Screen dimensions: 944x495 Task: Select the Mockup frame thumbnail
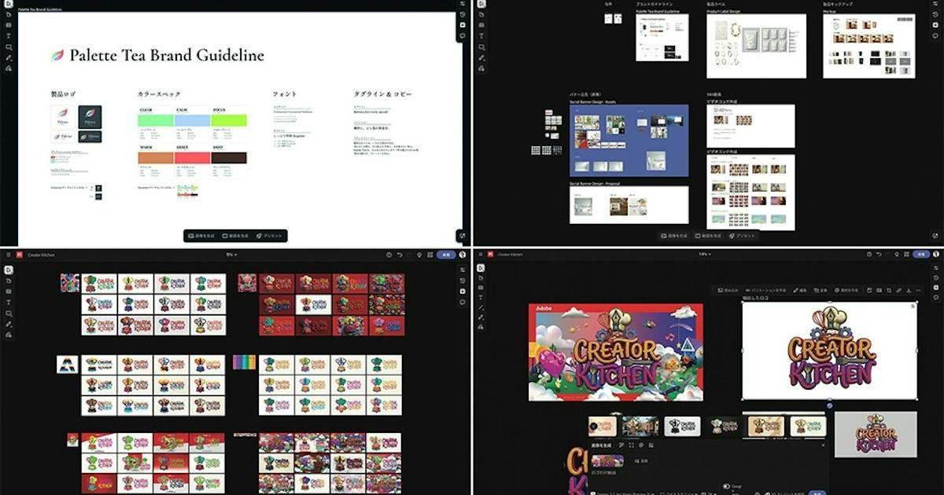[869, 46]
